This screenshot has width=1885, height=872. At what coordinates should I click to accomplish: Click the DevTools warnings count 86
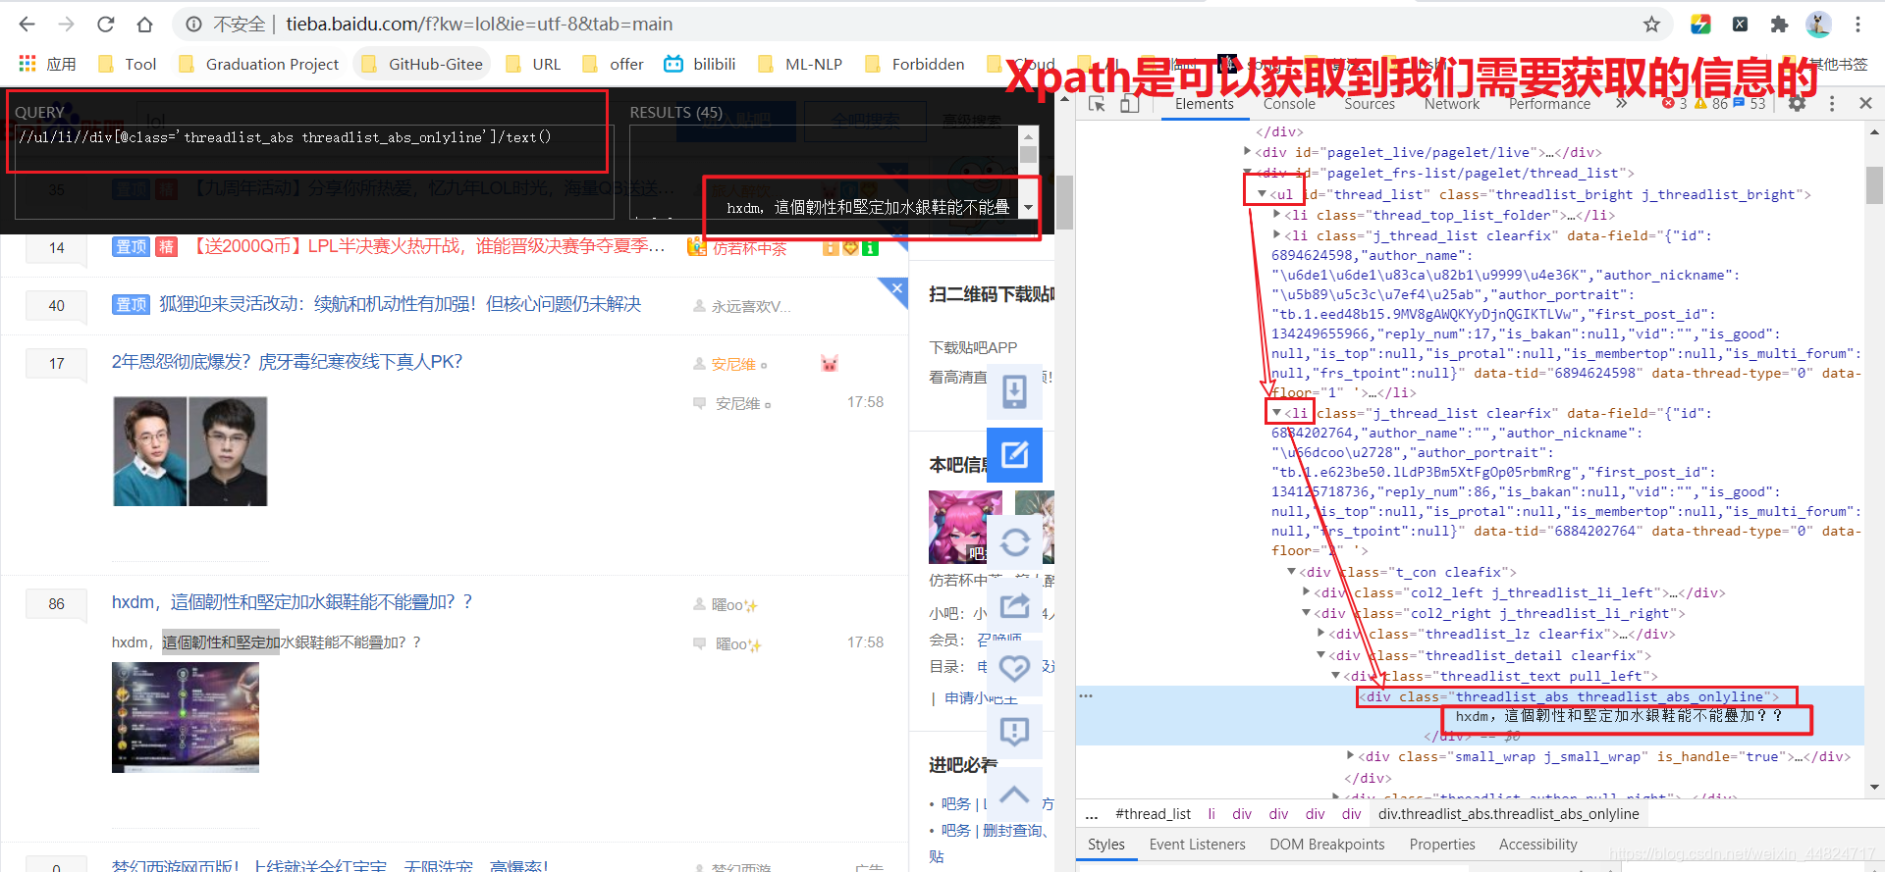[x=1711, y=103]
